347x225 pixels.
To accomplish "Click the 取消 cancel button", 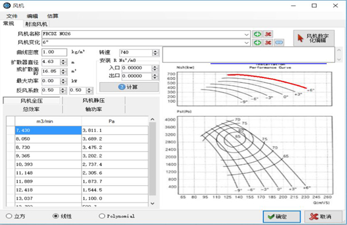I will tap(323, 216).
